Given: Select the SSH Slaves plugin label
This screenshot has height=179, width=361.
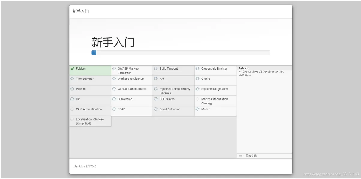Looking at the screenshot, I should tap(167, 99).
